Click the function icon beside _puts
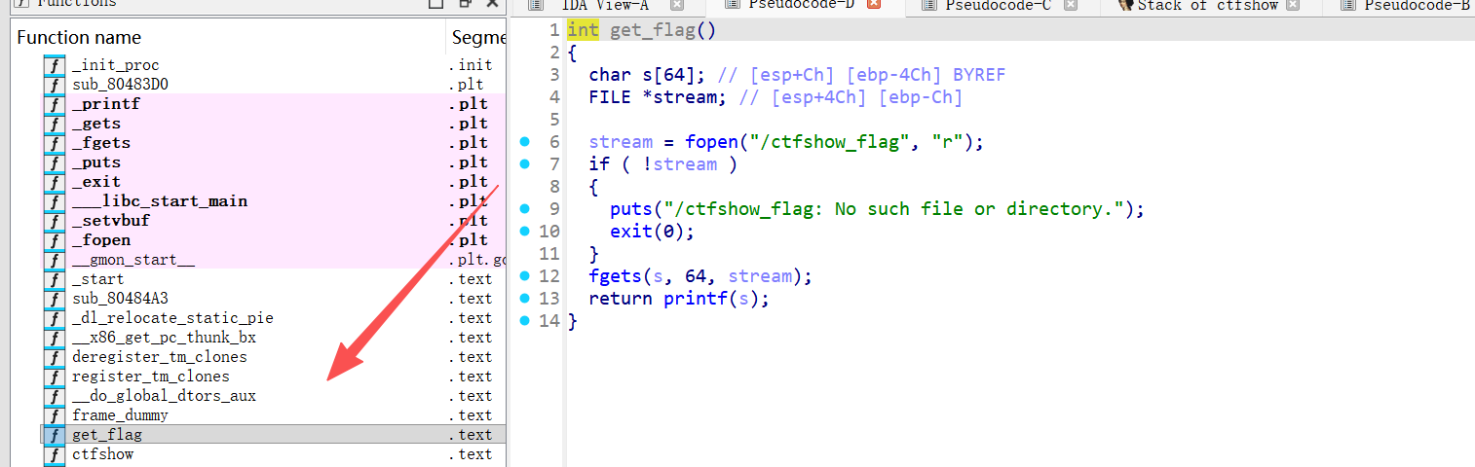Screen dimensions: 1475x467 (x=54, y=162)
